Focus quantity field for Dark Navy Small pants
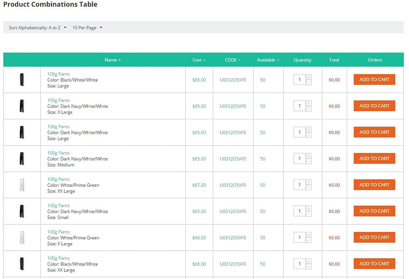 [x=300, y=212]
